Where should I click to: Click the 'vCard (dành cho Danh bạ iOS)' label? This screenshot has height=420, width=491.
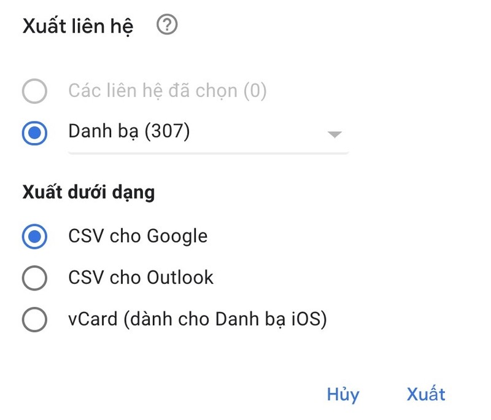pos(197,319)
